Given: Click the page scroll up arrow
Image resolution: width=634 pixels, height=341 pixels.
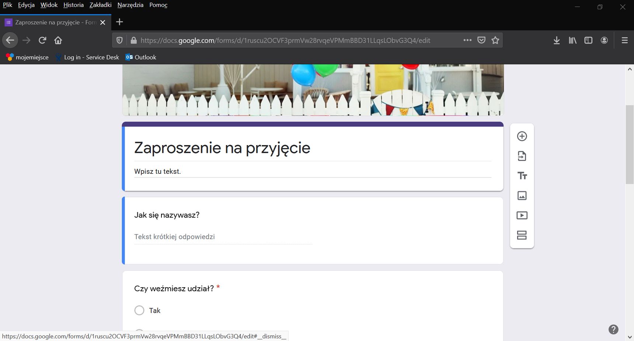Looking at the screenshot, I should click(x=630, y=69).
